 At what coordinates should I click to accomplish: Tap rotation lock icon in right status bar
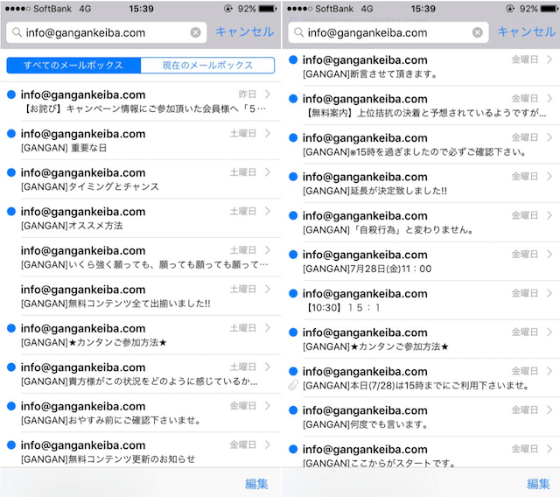pos(510,9)
